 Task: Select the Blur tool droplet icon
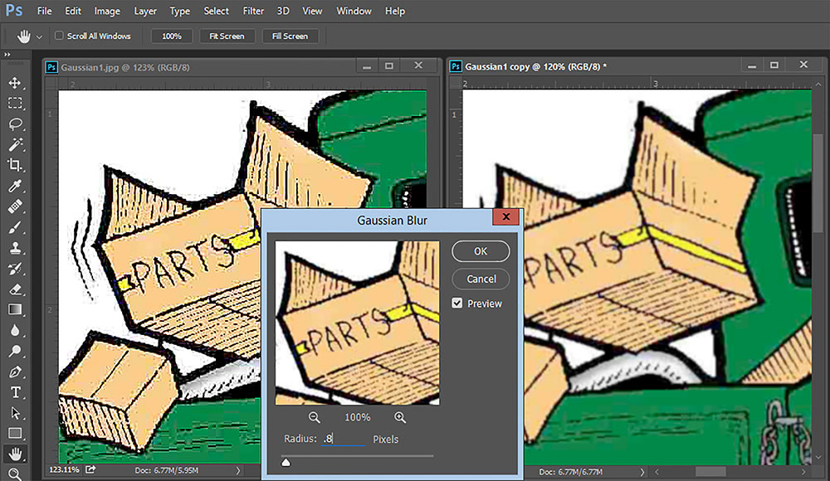tap(15, 330)
